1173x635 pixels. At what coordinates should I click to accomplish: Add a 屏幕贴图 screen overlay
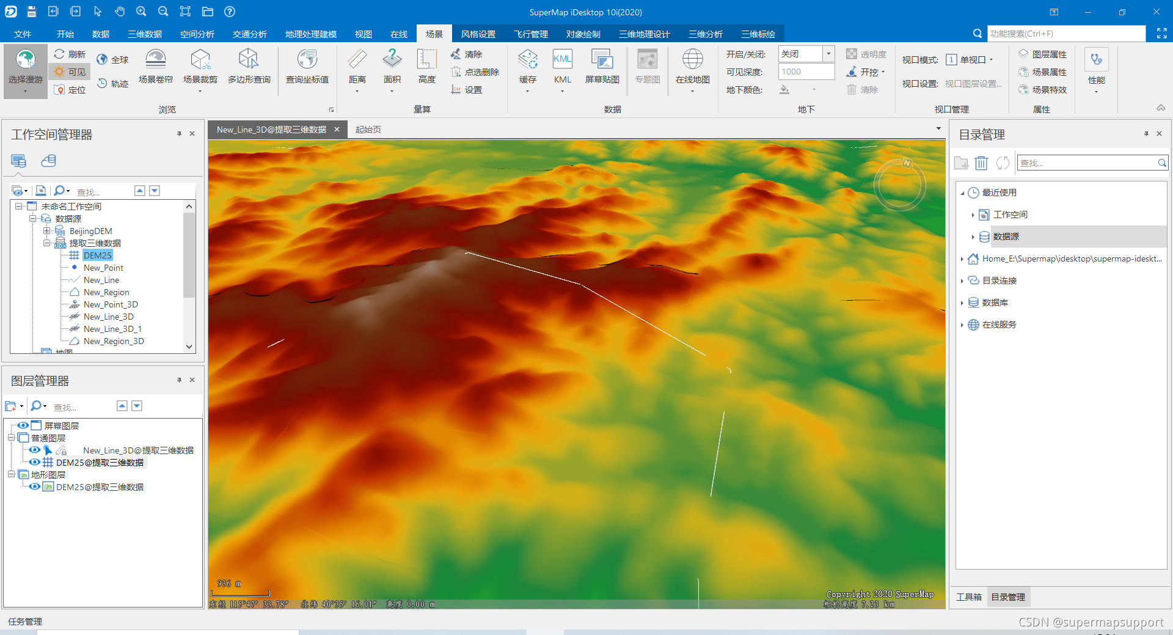pyautogui.click(x=602, y=67)
